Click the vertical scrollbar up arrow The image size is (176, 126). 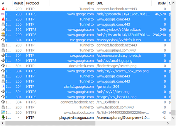tap(173, 3)
